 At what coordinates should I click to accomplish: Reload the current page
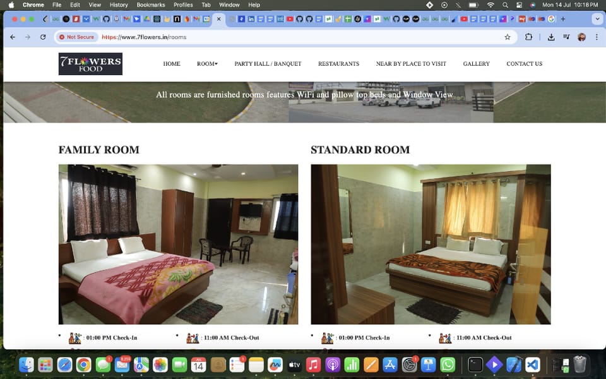[x=43, y=37]
